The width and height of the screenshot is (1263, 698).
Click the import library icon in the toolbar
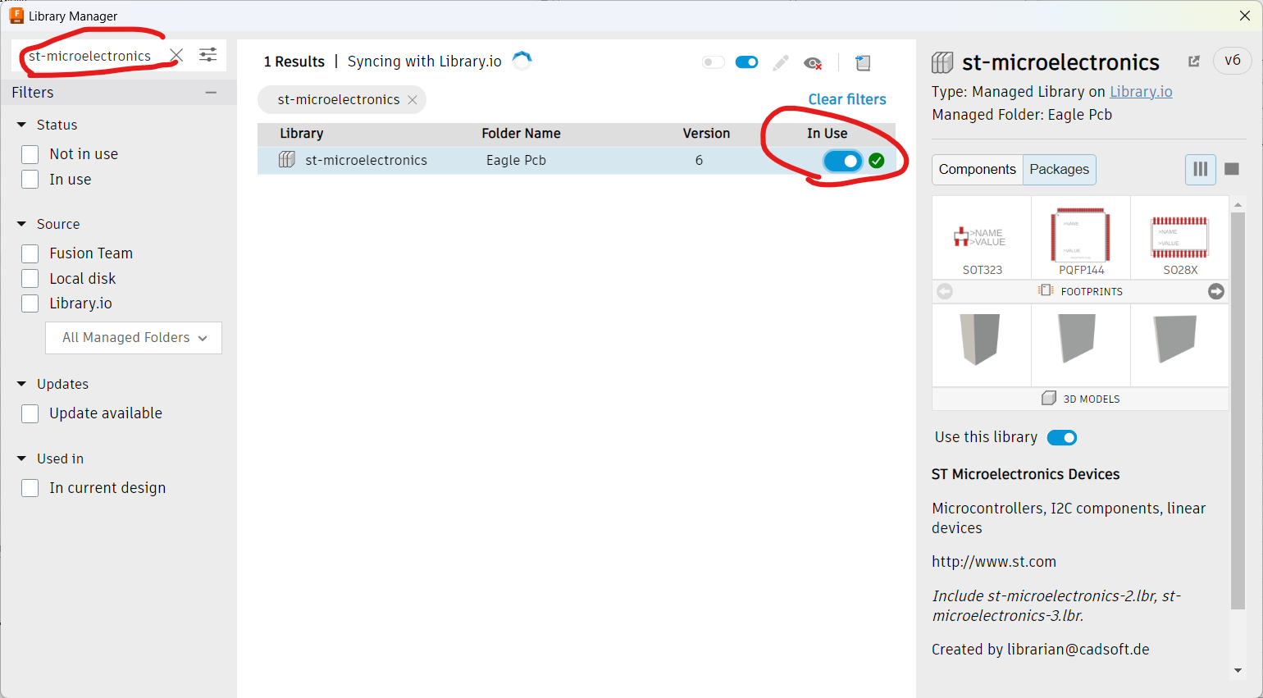coord(863,62)
